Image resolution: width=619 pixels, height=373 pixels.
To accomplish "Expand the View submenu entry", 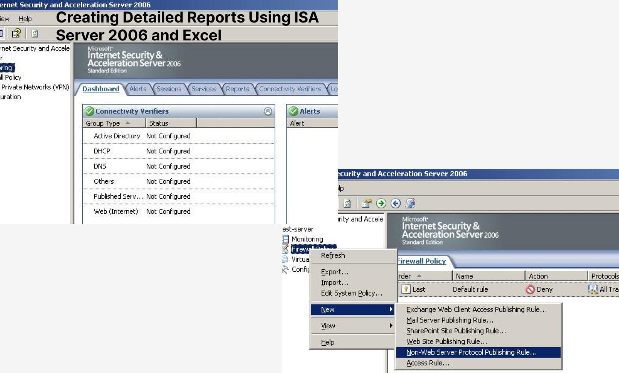I will point(353,326).
